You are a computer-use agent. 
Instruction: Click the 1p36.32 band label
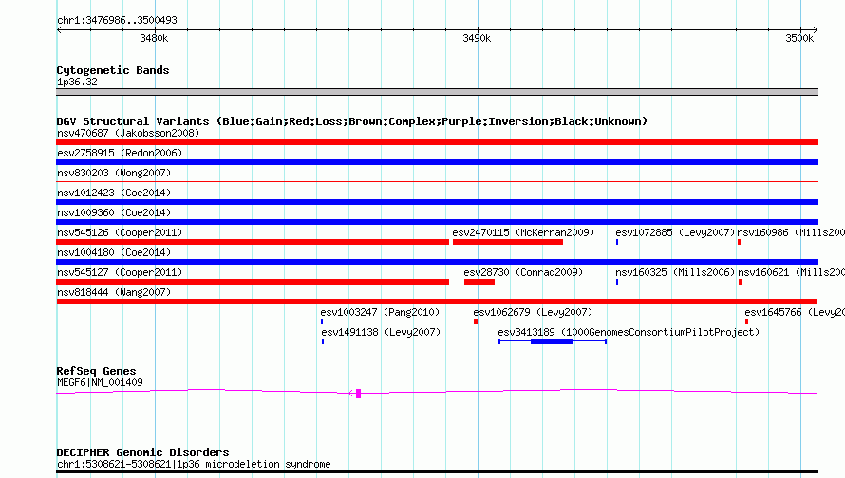77,82
